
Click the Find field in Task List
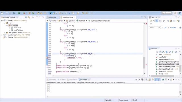(x=155, y=27)
